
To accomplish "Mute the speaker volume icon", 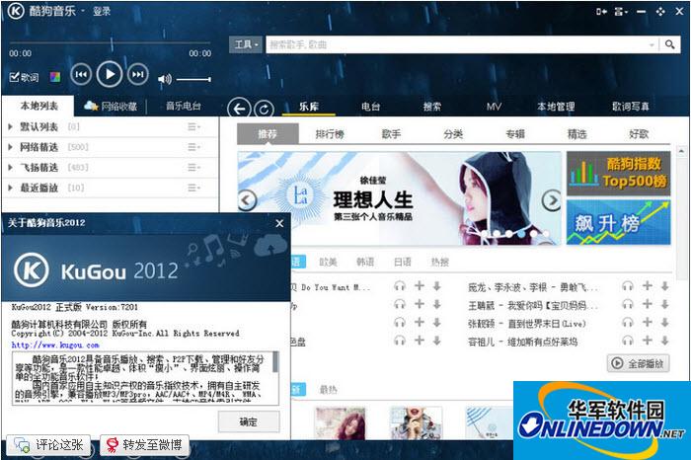I will (165, 79).
